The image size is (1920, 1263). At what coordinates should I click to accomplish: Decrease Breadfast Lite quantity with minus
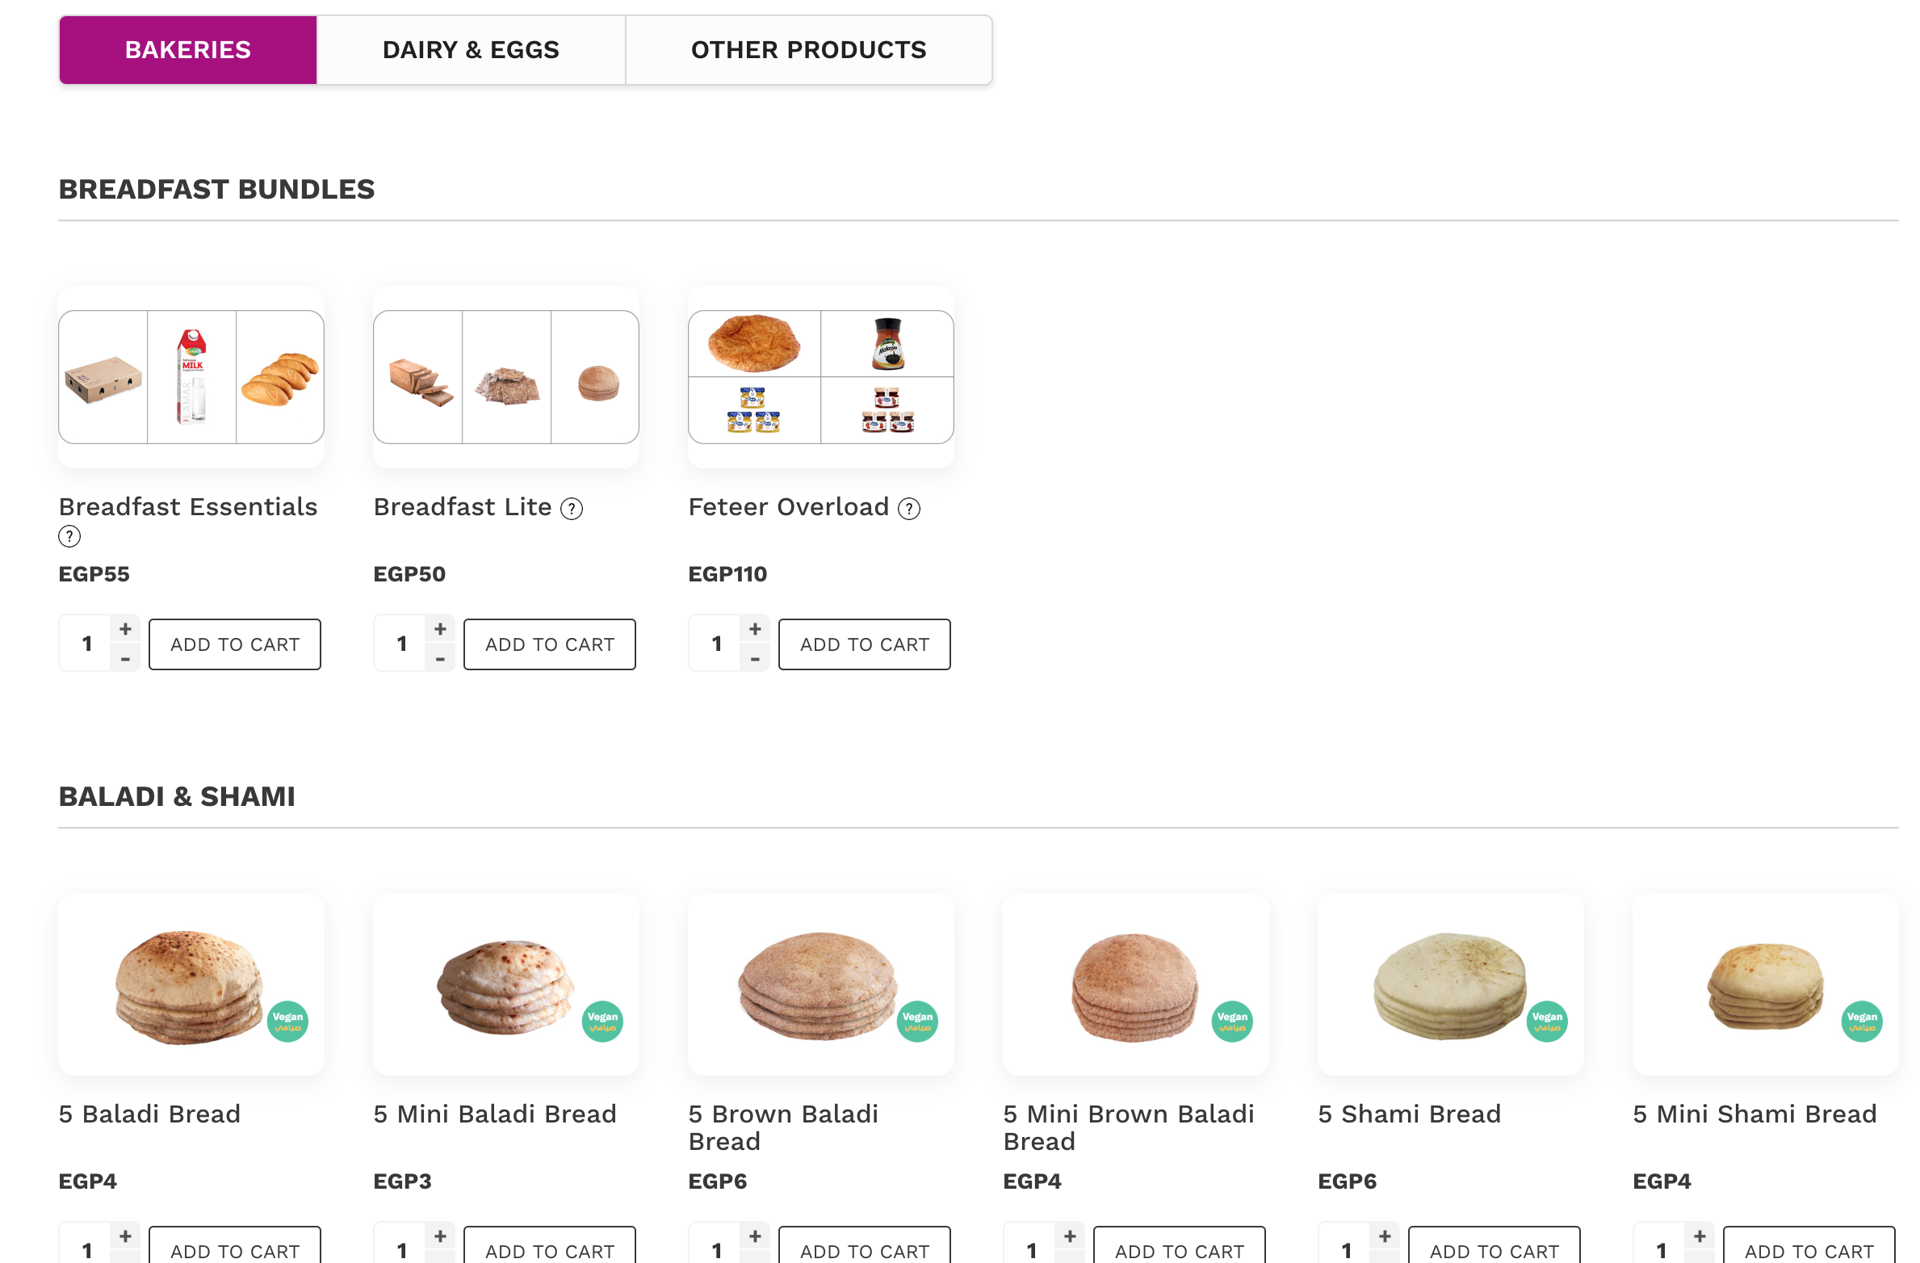click(440, 659)
